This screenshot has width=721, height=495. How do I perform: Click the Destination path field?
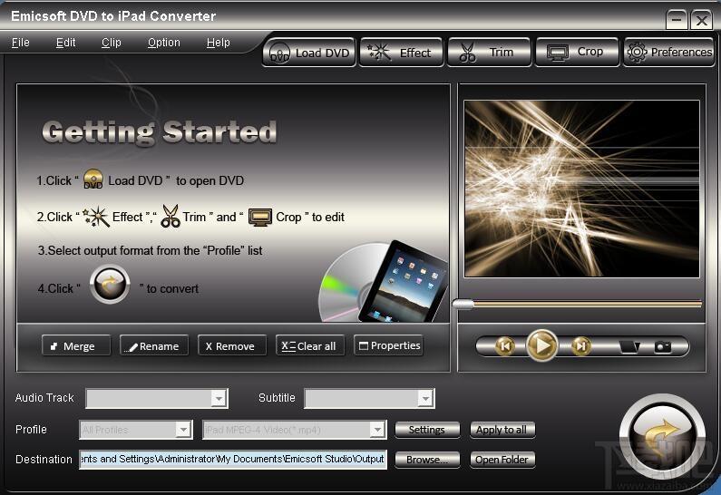(x=233, y=459)
